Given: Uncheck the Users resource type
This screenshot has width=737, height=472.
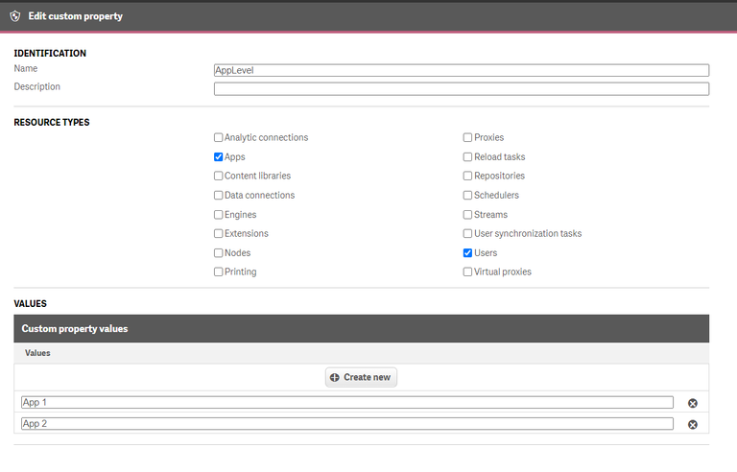Looking at the screenshot, I should coord(467,253).
